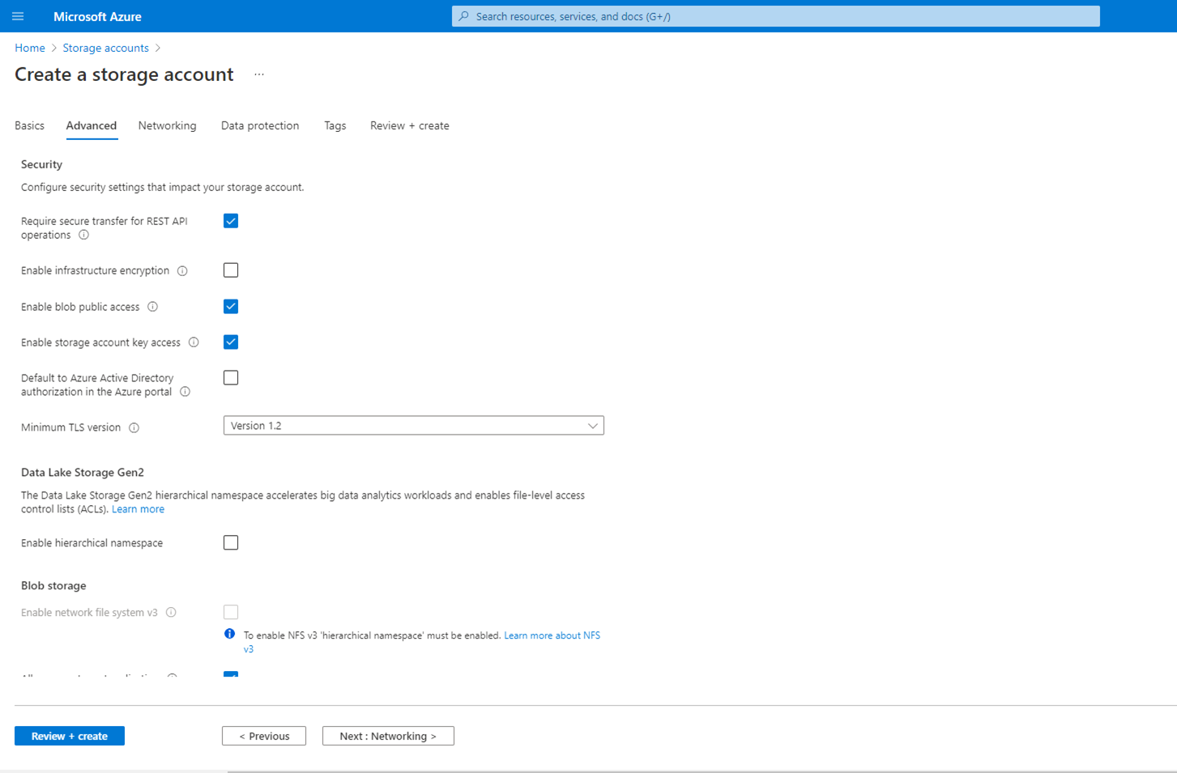Image resolution: width=1177 pixels, height=773 pixels.
Task: Click the Security section heading
Action: 41,164
